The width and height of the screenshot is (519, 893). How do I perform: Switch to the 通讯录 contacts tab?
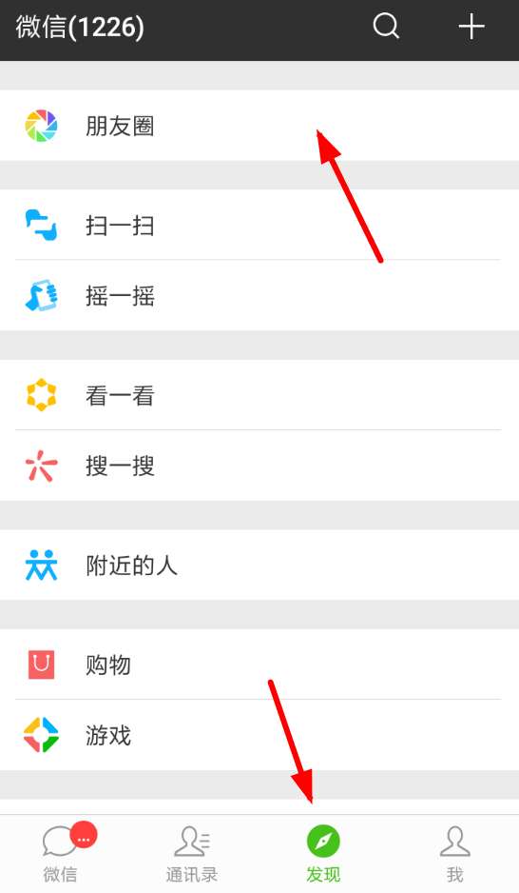coord(192,854)
